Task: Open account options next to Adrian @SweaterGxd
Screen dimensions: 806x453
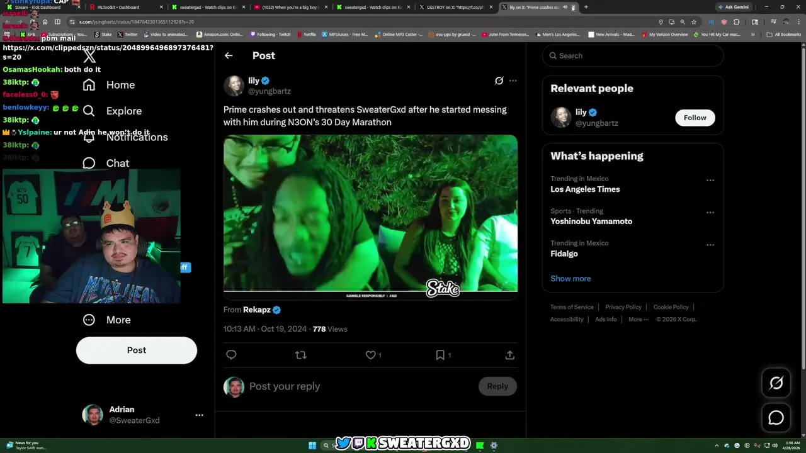Action: click(199, 415)
